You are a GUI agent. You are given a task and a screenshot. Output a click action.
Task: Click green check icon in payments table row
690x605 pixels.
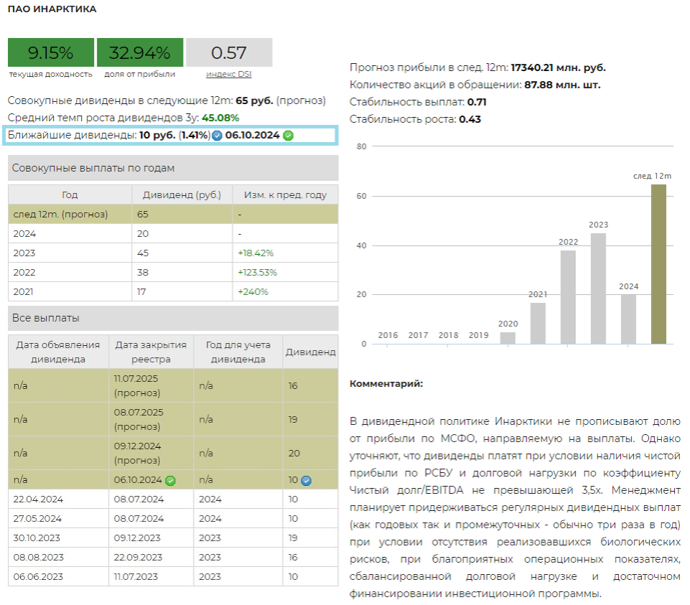[x=170, y=480]
